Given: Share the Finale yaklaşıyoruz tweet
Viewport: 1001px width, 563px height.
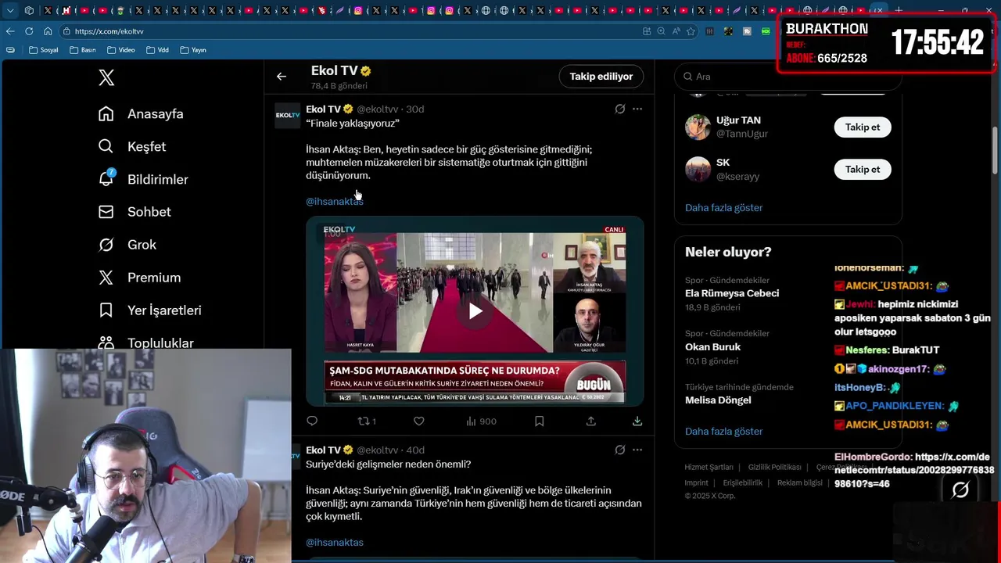Looking at the screenshot, I should coord(590,421).
